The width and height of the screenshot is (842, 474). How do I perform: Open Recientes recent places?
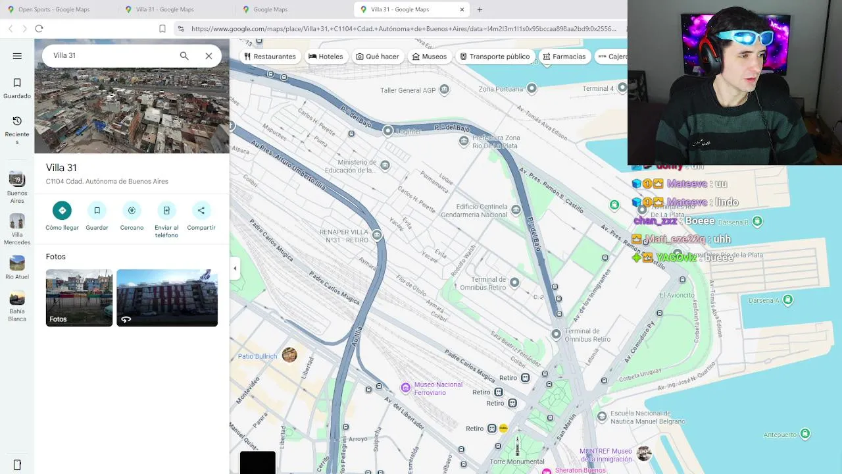17,129
